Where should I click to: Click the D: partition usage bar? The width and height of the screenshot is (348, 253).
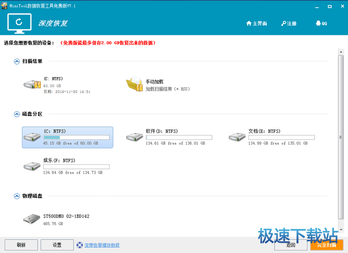tap(179, 137)
